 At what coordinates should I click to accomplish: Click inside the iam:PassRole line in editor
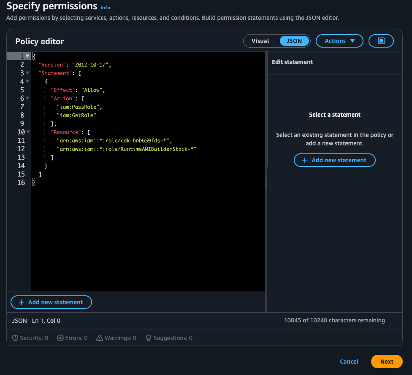point(79,107)
